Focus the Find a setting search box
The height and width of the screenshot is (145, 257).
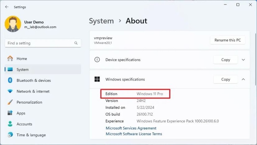[43, 43]
